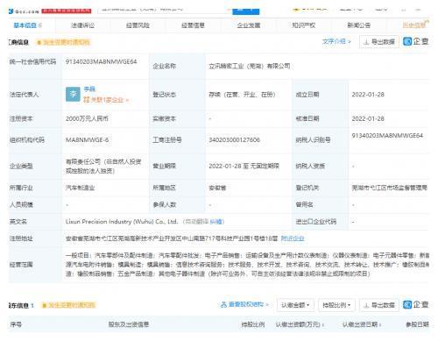Open the legal representative name link

click(89, 89)
